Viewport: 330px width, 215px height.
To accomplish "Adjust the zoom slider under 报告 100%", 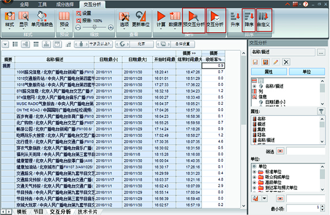I will coord(95,27).
